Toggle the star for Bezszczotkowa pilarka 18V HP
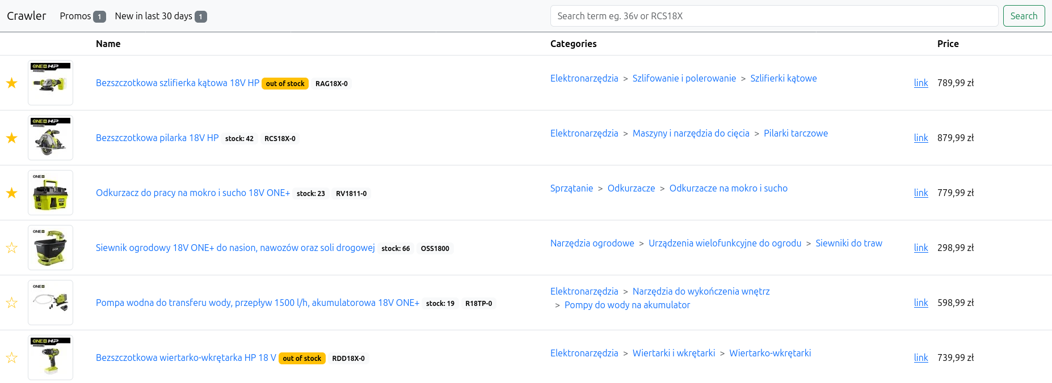1052x383 pixels. pos(11,138)
